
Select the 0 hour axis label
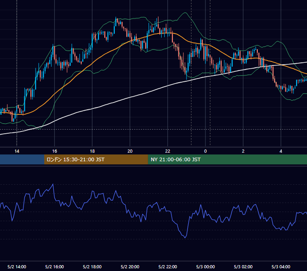coord(205,151)
